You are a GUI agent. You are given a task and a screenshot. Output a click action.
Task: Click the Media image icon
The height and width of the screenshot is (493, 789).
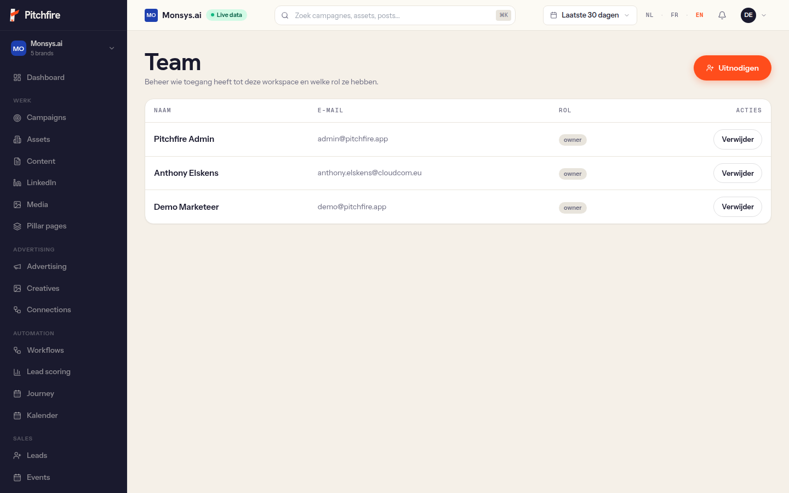coord(17,205)
